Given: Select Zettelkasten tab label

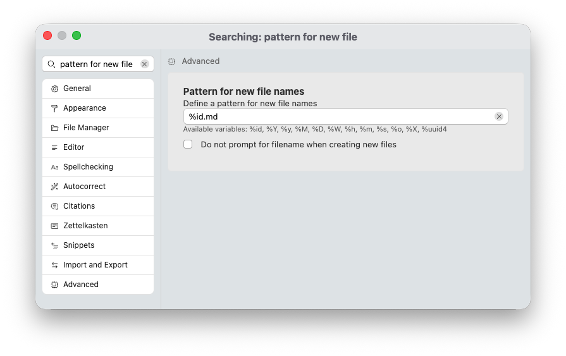Looking at the screenshot, I should 85,226.
